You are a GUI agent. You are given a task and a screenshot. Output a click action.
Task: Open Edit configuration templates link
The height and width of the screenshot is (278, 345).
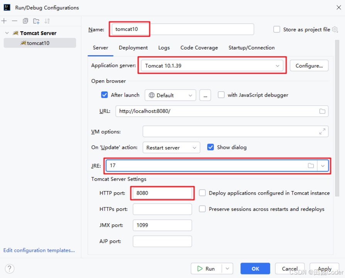[x=39, y=250]
